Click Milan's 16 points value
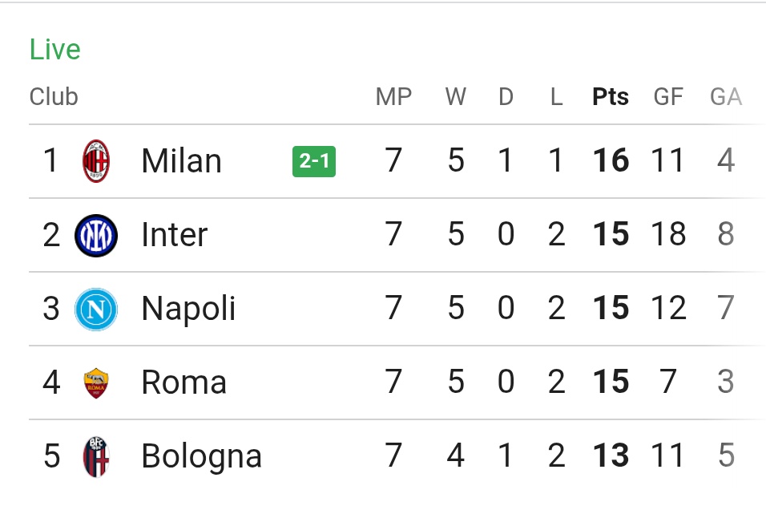This screenshot has width=766, height=510. (x=611, y=160)
